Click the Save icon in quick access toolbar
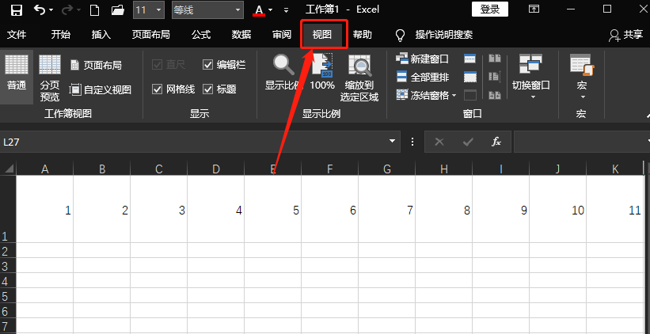This screenshot has height=334, width=650. (16, 10)
